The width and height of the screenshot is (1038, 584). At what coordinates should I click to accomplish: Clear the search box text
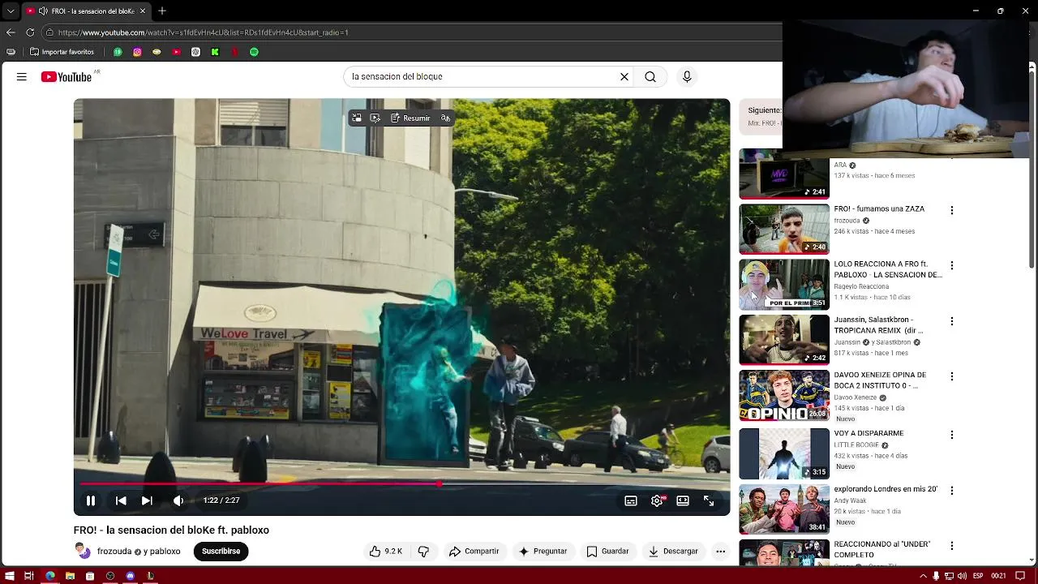(x=624, y=76)
